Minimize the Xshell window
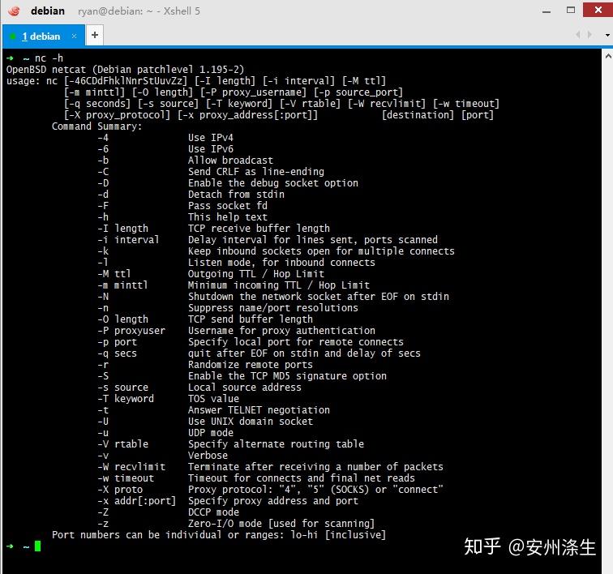 (x=547, y=11)
